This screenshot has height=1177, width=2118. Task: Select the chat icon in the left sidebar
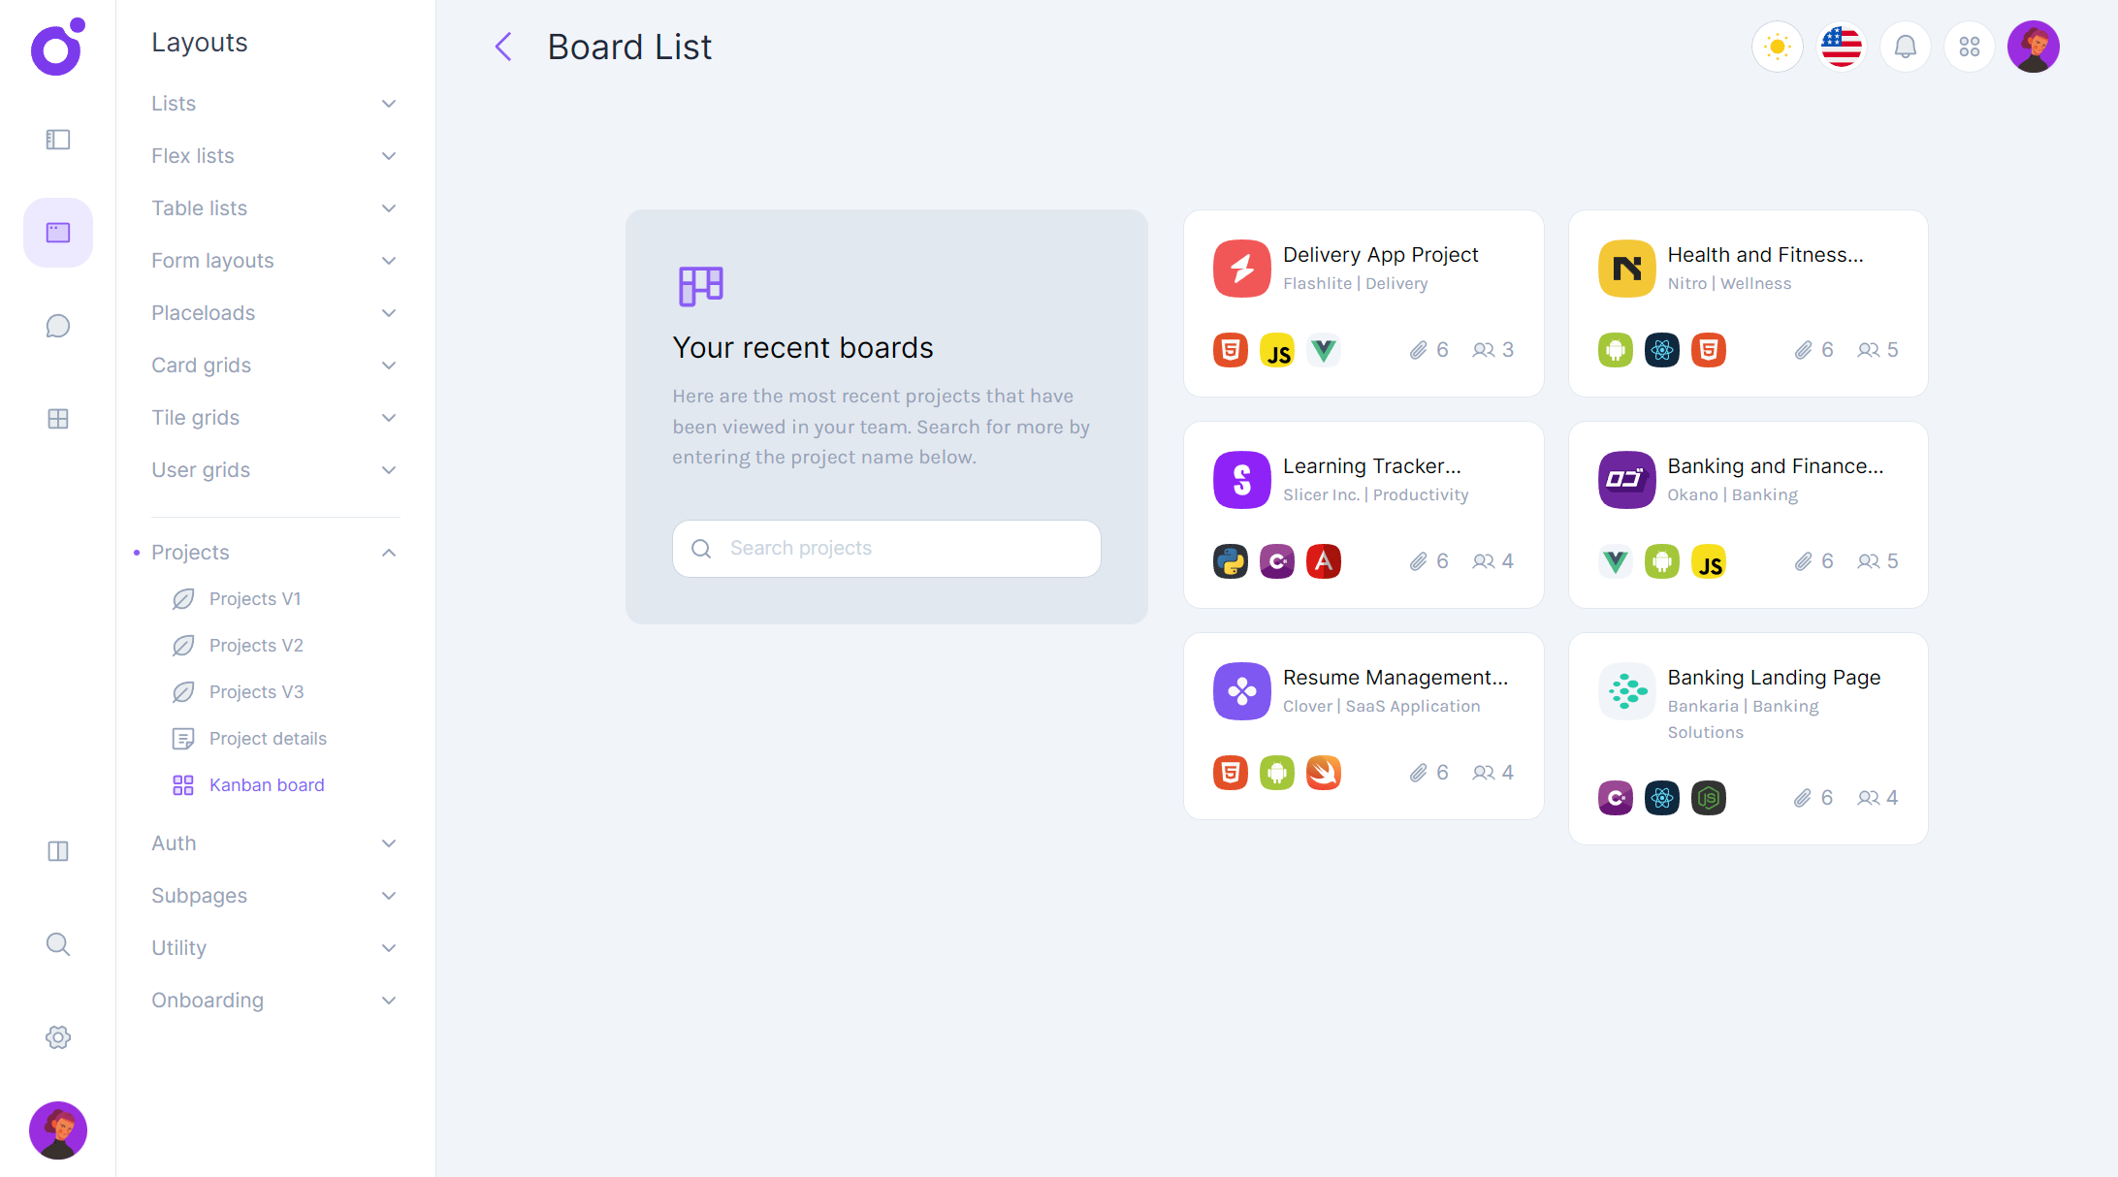tap(57, 326)
